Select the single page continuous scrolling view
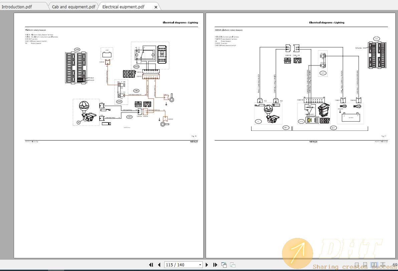Viewport: 398px width, 271px height. [x=365, y=265]
